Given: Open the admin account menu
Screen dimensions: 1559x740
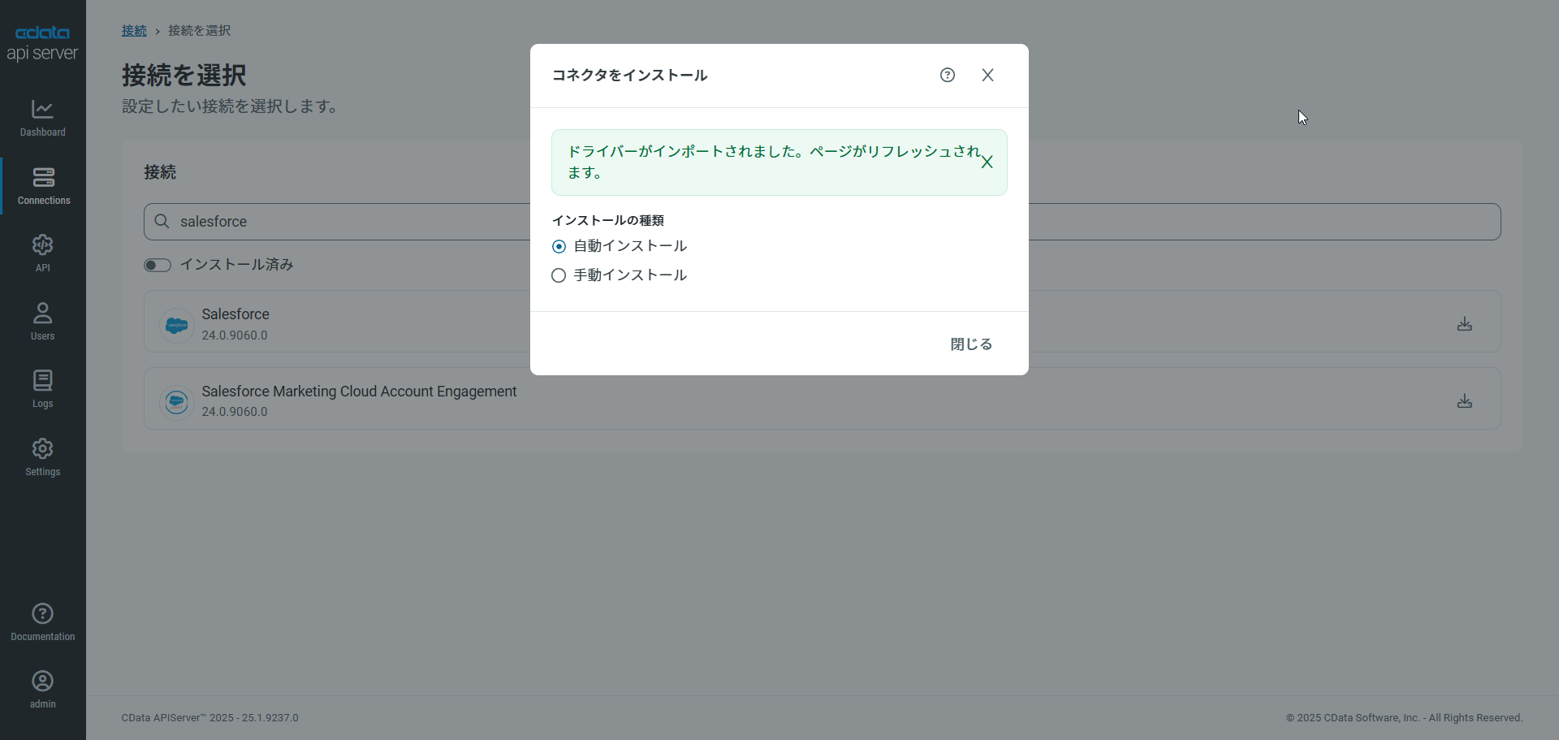Looking at the screenshot, I should tap(42, 690).
